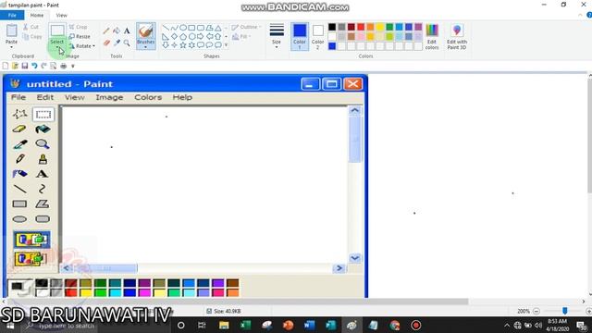Viewport: 592px width, 333px height.
Task: Click the horizontal scrollbar under the canvas
Action: coord(237,302)
